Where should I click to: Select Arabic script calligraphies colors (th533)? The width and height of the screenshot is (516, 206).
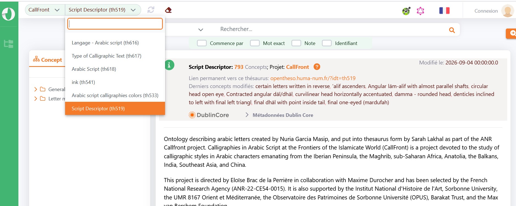(115, 95)
